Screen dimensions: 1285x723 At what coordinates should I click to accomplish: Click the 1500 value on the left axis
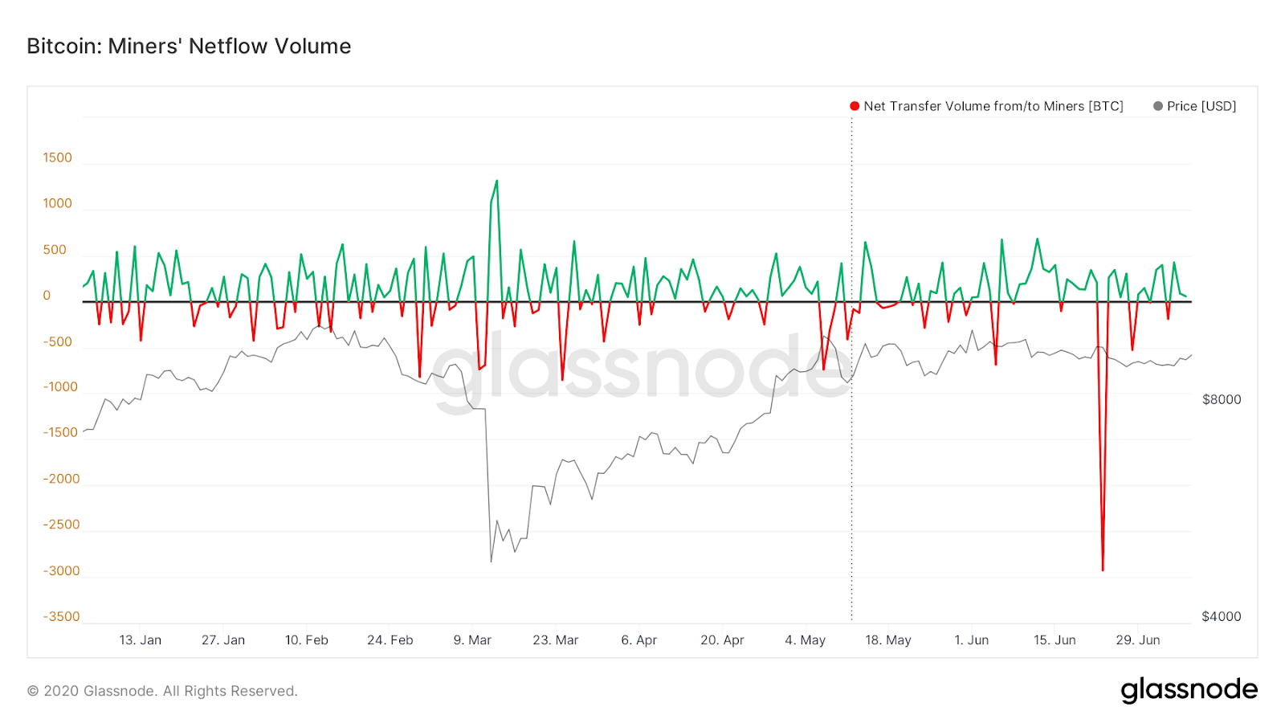[57, 157]
